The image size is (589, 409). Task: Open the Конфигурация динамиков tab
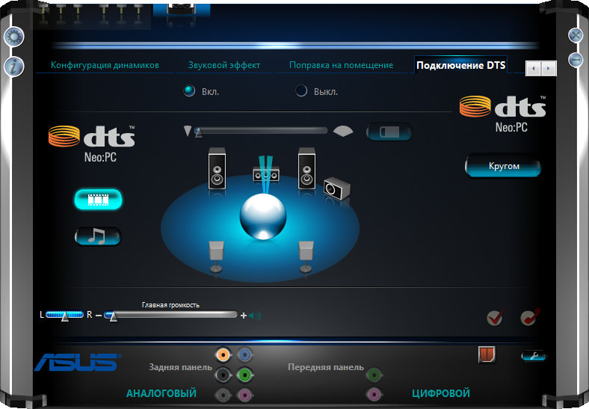[x=105, y=65]
